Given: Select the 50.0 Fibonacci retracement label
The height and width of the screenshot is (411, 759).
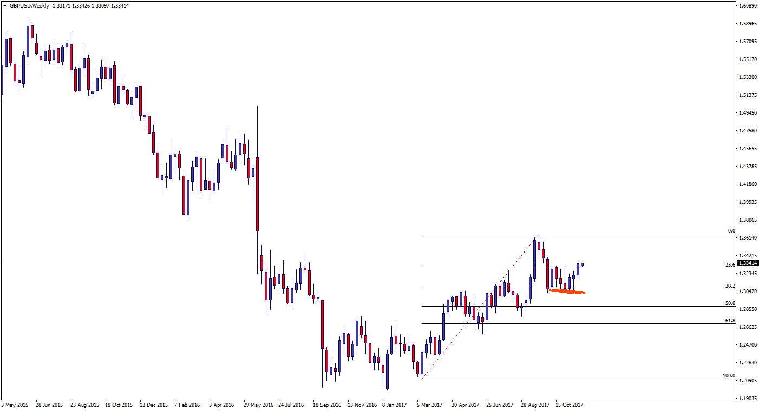Looking at the screenshot, I should pyautogui.click(x=730, y=303).
